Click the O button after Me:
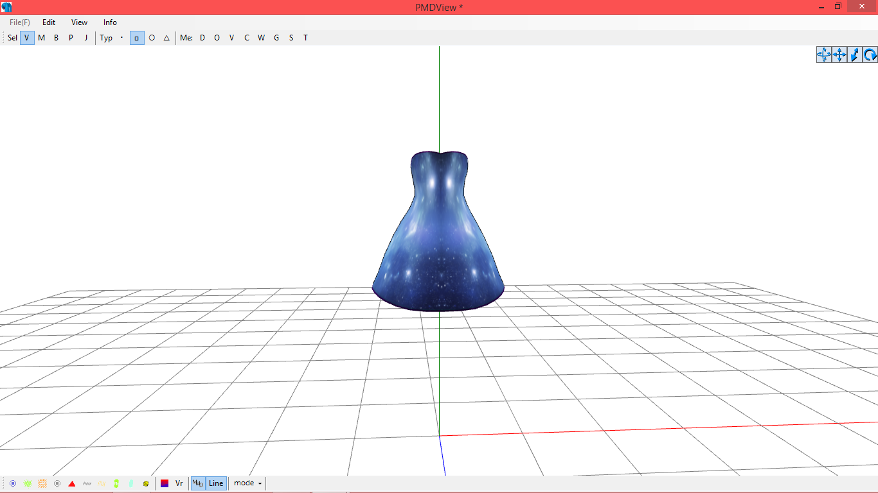878x493 pixels. (217, 38)
